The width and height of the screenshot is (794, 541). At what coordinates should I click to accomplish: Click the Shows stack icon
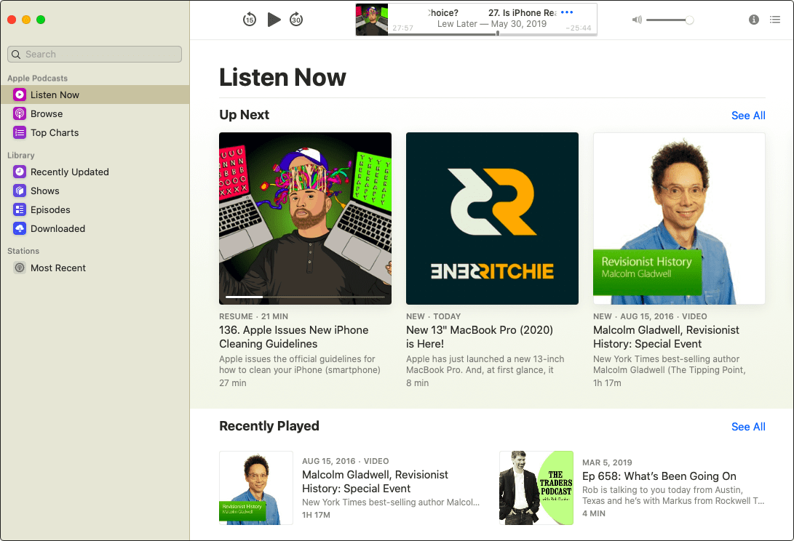point(19,191)
